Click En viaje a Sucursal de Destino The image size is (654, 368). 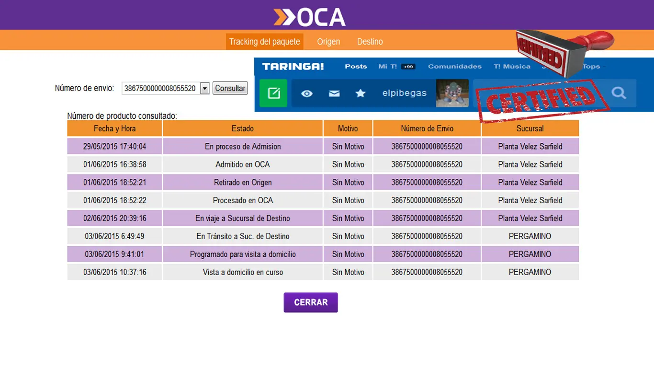click(x=243, y=218)
